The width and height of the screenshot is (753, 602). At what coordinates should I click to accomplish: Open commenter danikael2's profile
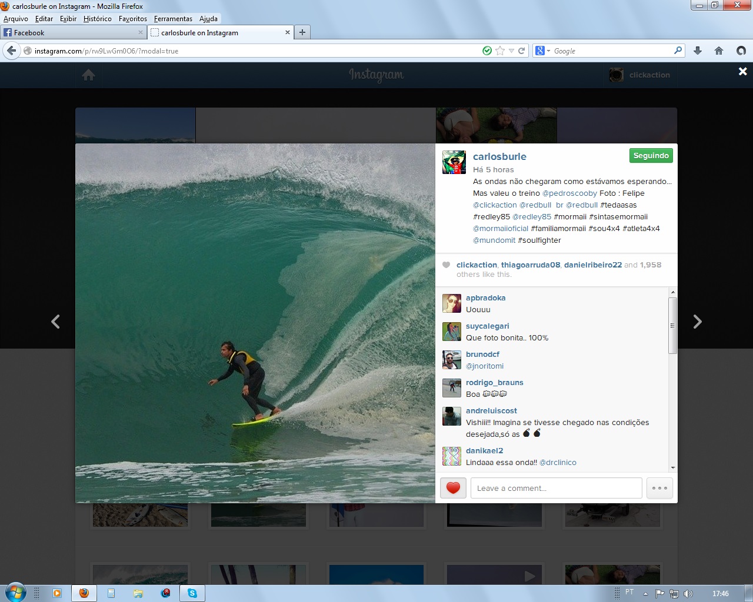pyautogui.click(x=485, y=451)
